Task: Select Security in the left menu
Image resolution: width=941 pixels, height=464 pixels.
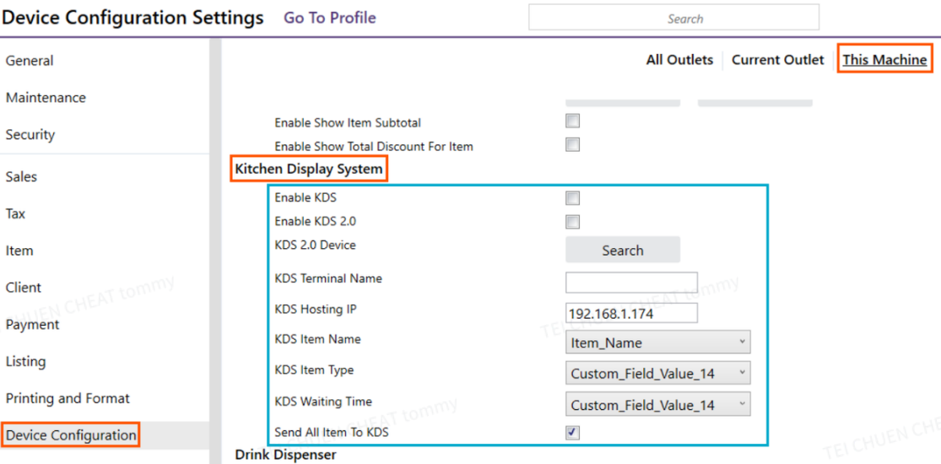Action: [30, 134]
